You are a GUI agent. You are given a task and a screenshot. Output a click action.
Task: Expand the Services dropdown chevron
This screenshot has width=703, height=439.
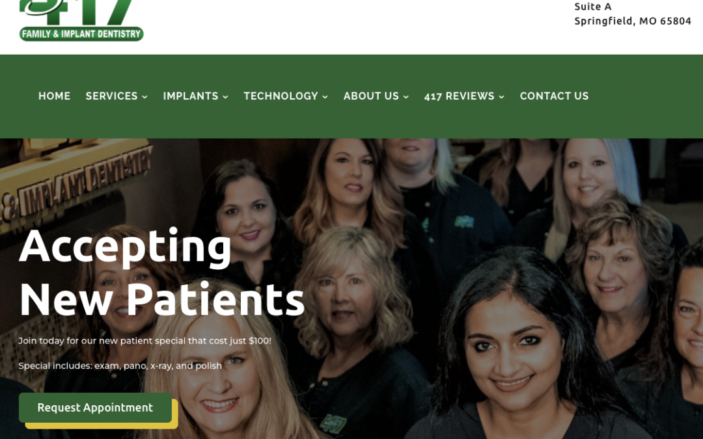[145, 97]
